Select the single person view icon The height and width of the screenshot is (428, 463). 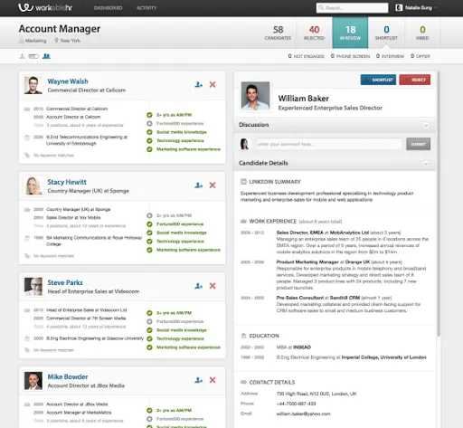click(22, 56)
